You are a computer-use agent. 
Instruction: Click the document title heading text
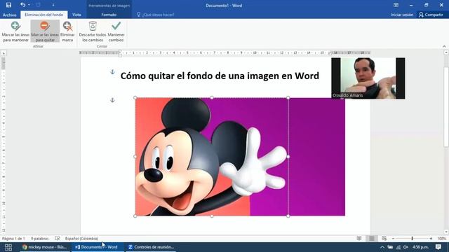[x=220, y=76]
